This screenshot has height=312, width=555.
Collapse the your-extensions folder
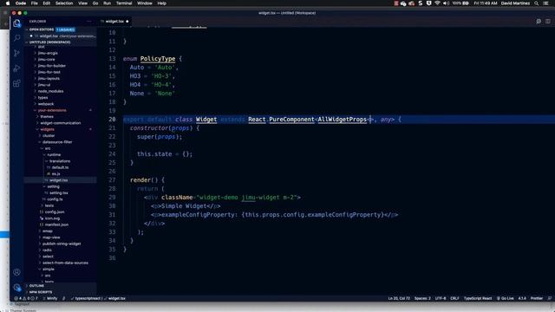point(52,110)
